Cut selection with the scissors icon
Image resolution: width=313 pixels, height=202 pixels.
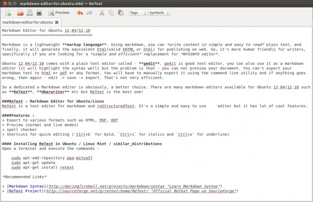coord(102,13)
